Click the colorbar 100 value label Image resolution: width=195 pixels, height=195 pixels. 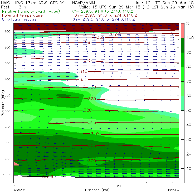(x=190, y=38)
